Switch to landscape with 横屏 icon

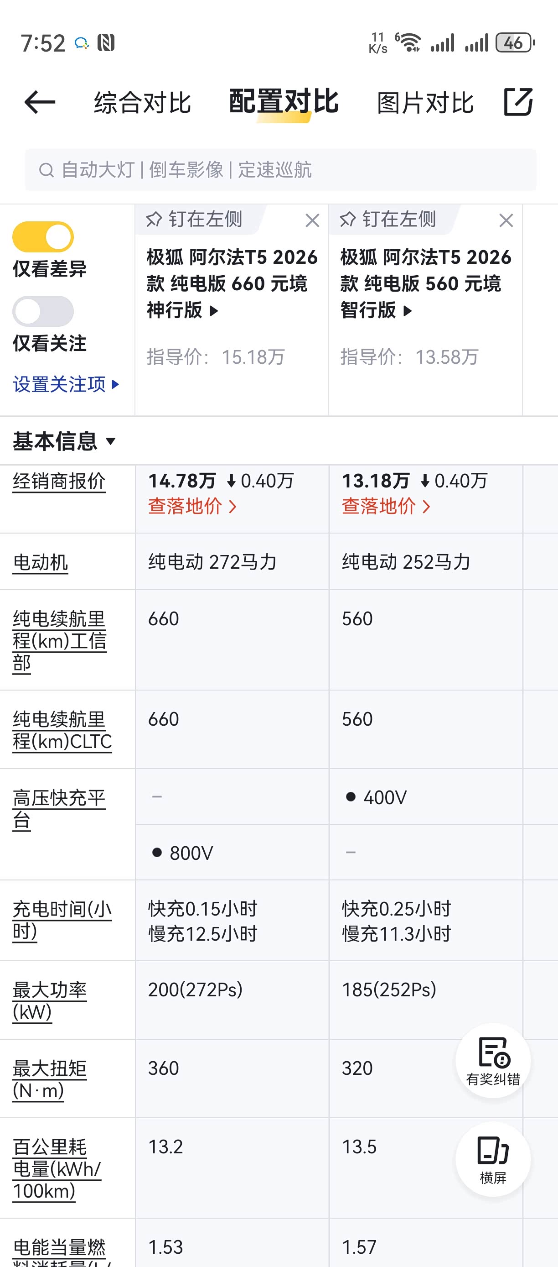click(x=493, y=1159)
